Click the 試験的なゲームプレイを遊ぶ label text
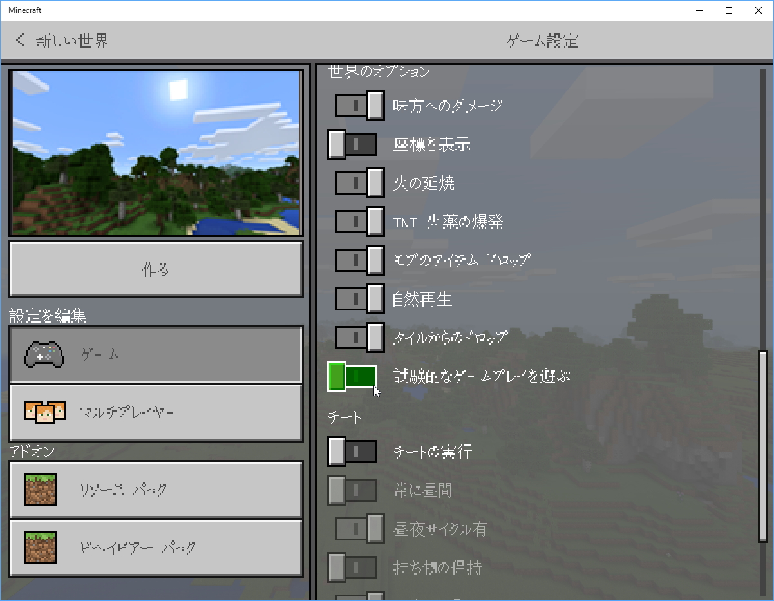 point(482,376)
